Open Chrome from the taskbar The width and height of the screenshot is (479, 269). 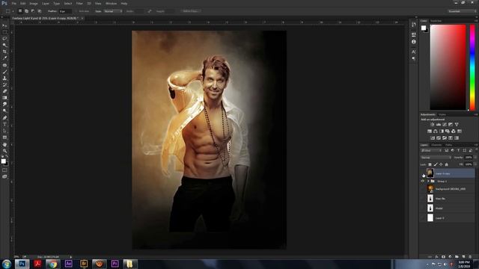(x=53, y=264)
